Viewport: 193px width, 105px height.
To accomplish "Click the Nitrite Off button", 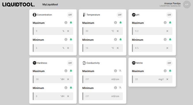I will [x=169, y=63].
